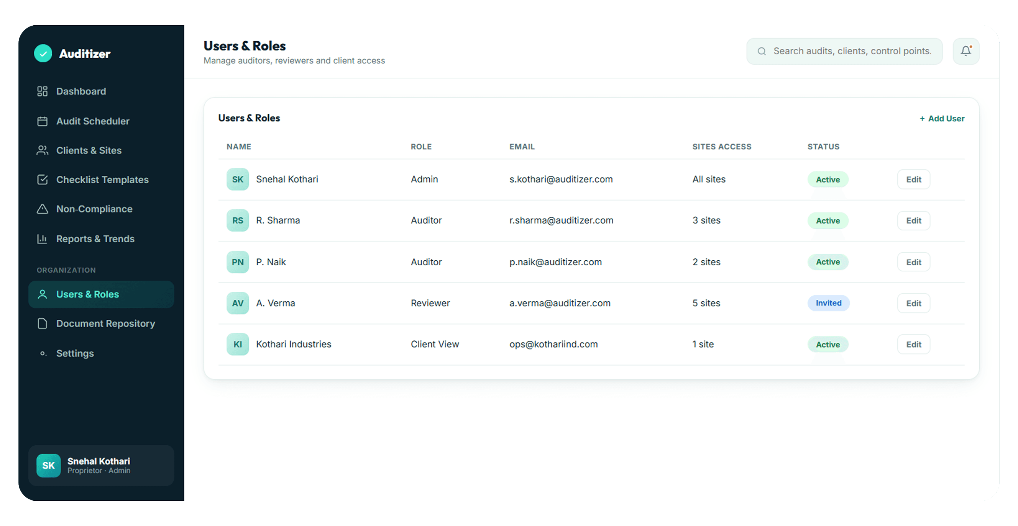Viewport: 1018px width, 526px height.
Task: Click the PN avatar for P. Naik
Action: click(x=238, y=262)
